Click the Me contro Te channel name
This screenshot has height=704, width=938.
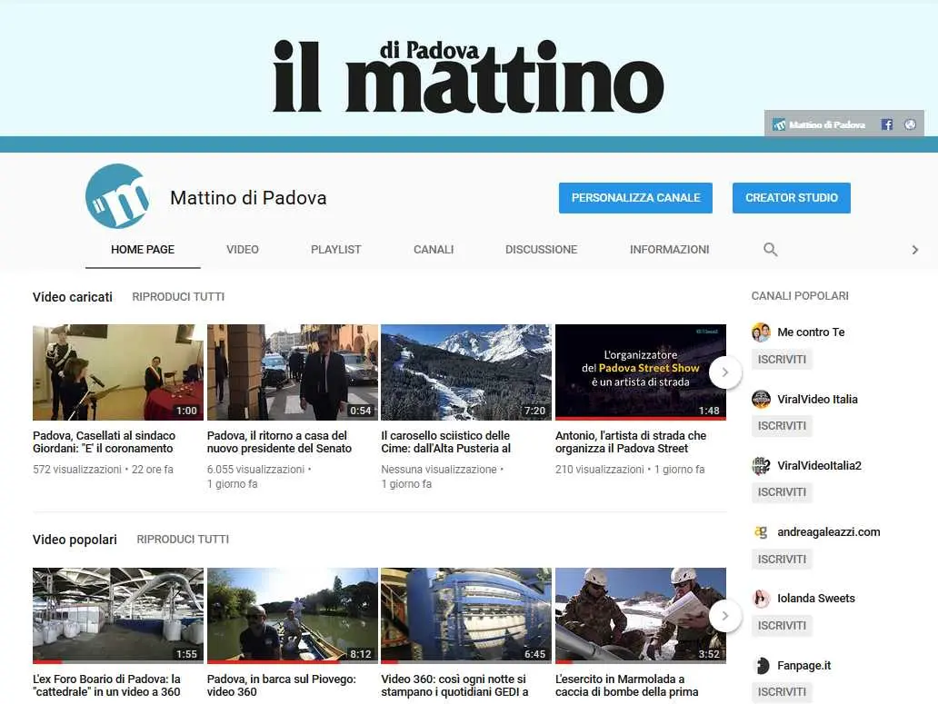[811, 332]
